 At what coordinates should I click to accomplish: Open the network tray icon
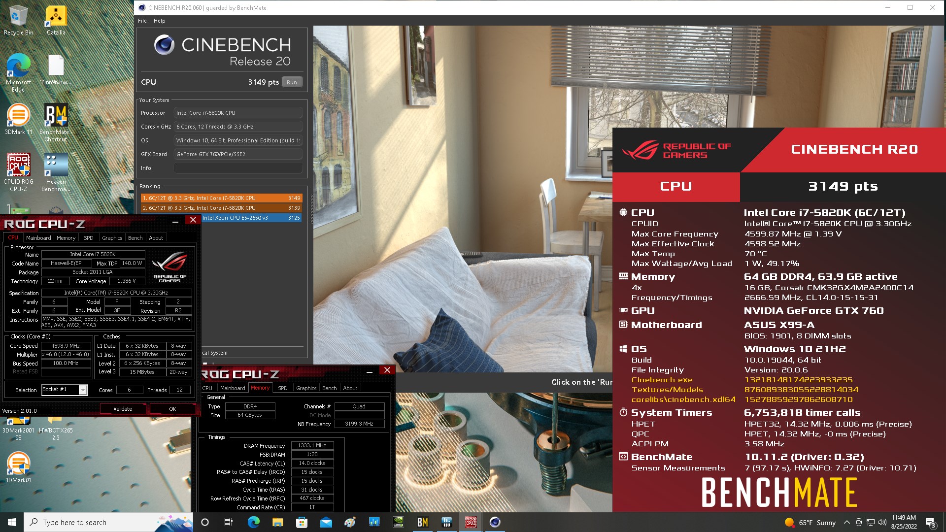coord(870,522)
